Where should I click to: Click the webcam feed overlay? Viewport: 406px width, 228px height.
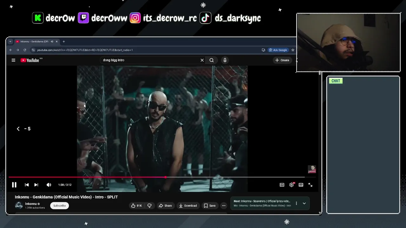[x=348, y=42]
